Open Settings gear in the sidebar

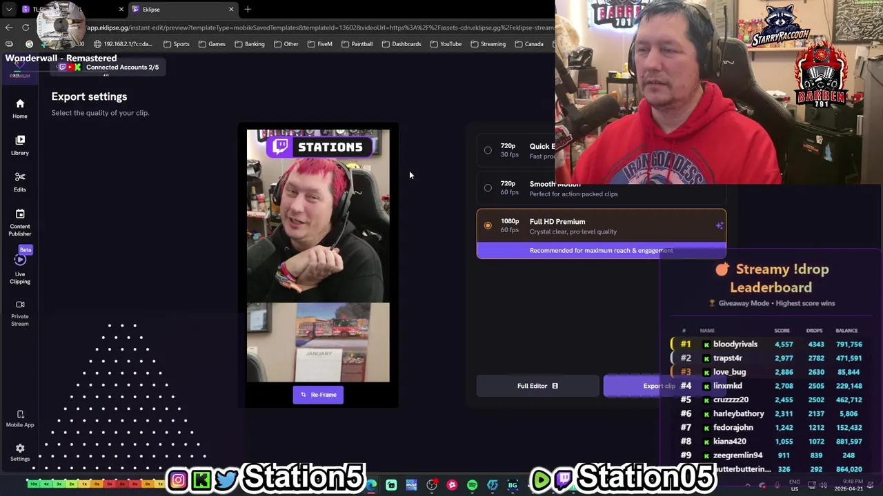[x=20, y=453]
